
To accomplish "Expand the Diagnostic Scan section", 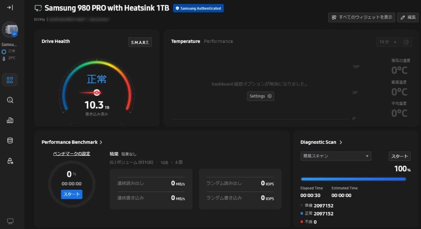I will [321, 142].
